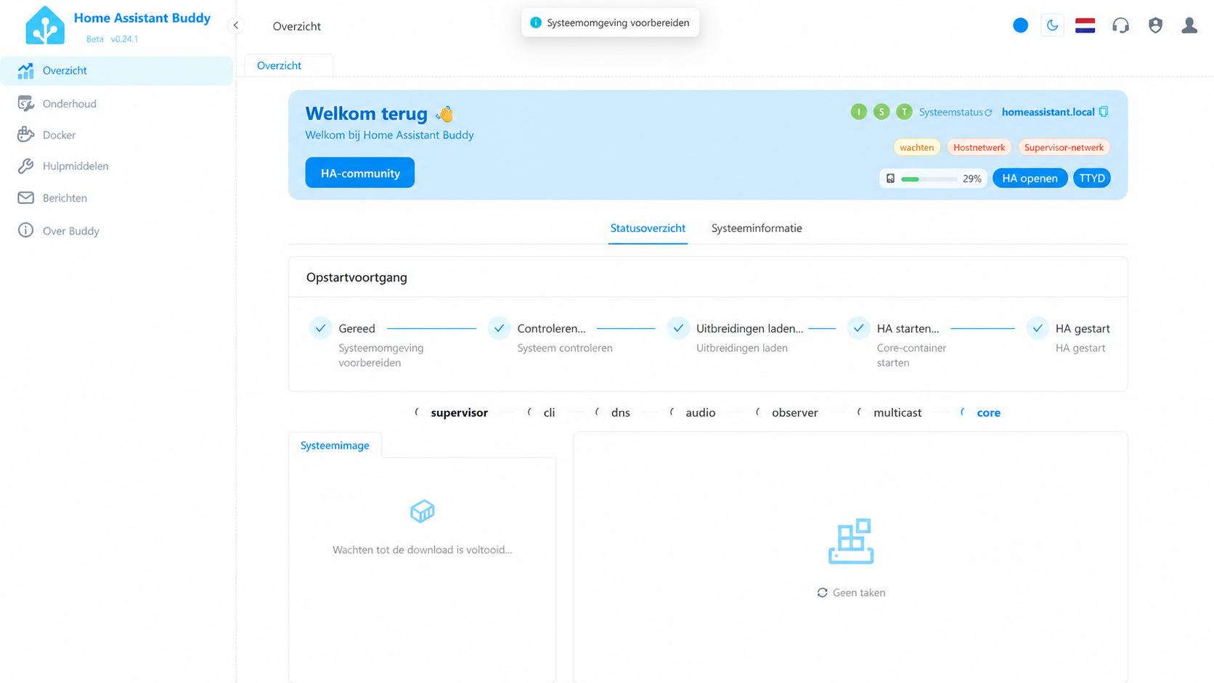Screen dimensions: 1214x683
Task: Click the Uitbreidingen laden step checkmark
Action: (x=678, y=328)
